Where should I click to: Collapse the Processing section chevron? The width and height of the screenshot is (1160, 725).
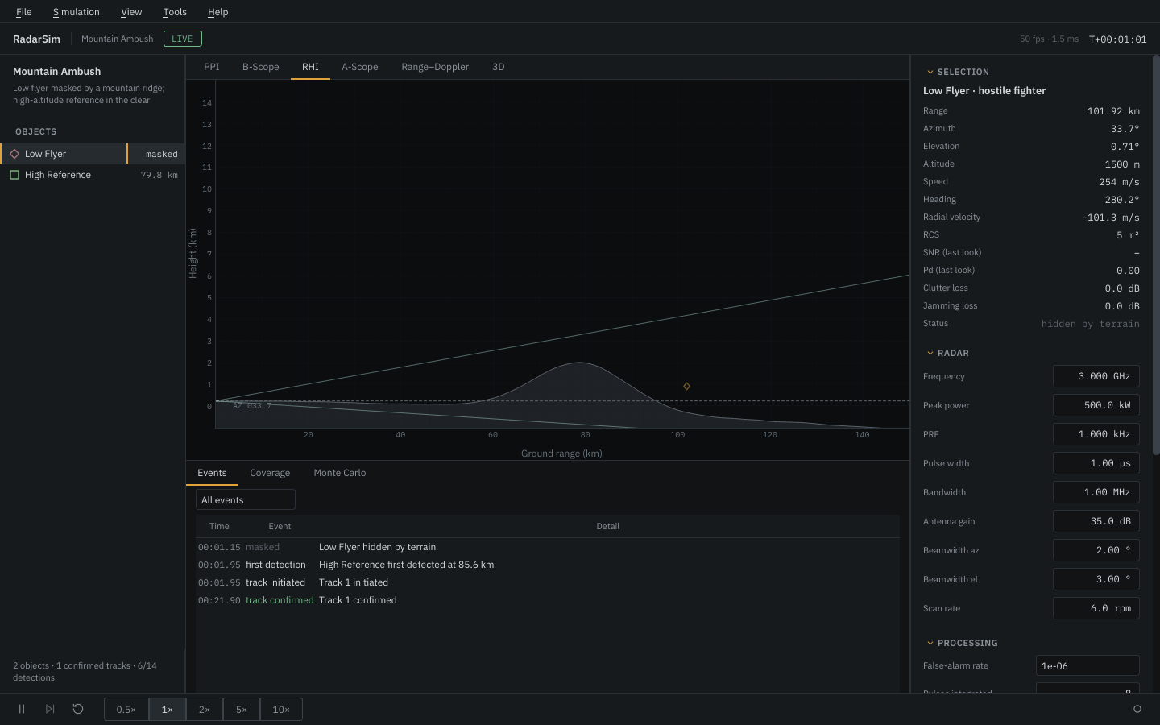click(930, 643)
